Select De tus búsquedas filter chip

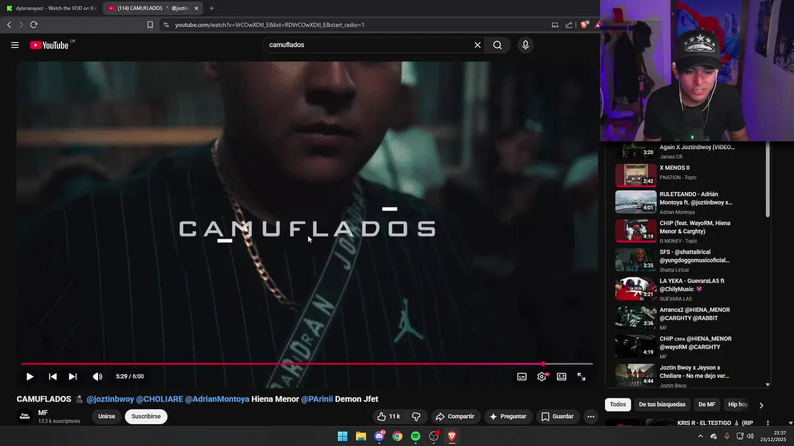coord(662,404)
